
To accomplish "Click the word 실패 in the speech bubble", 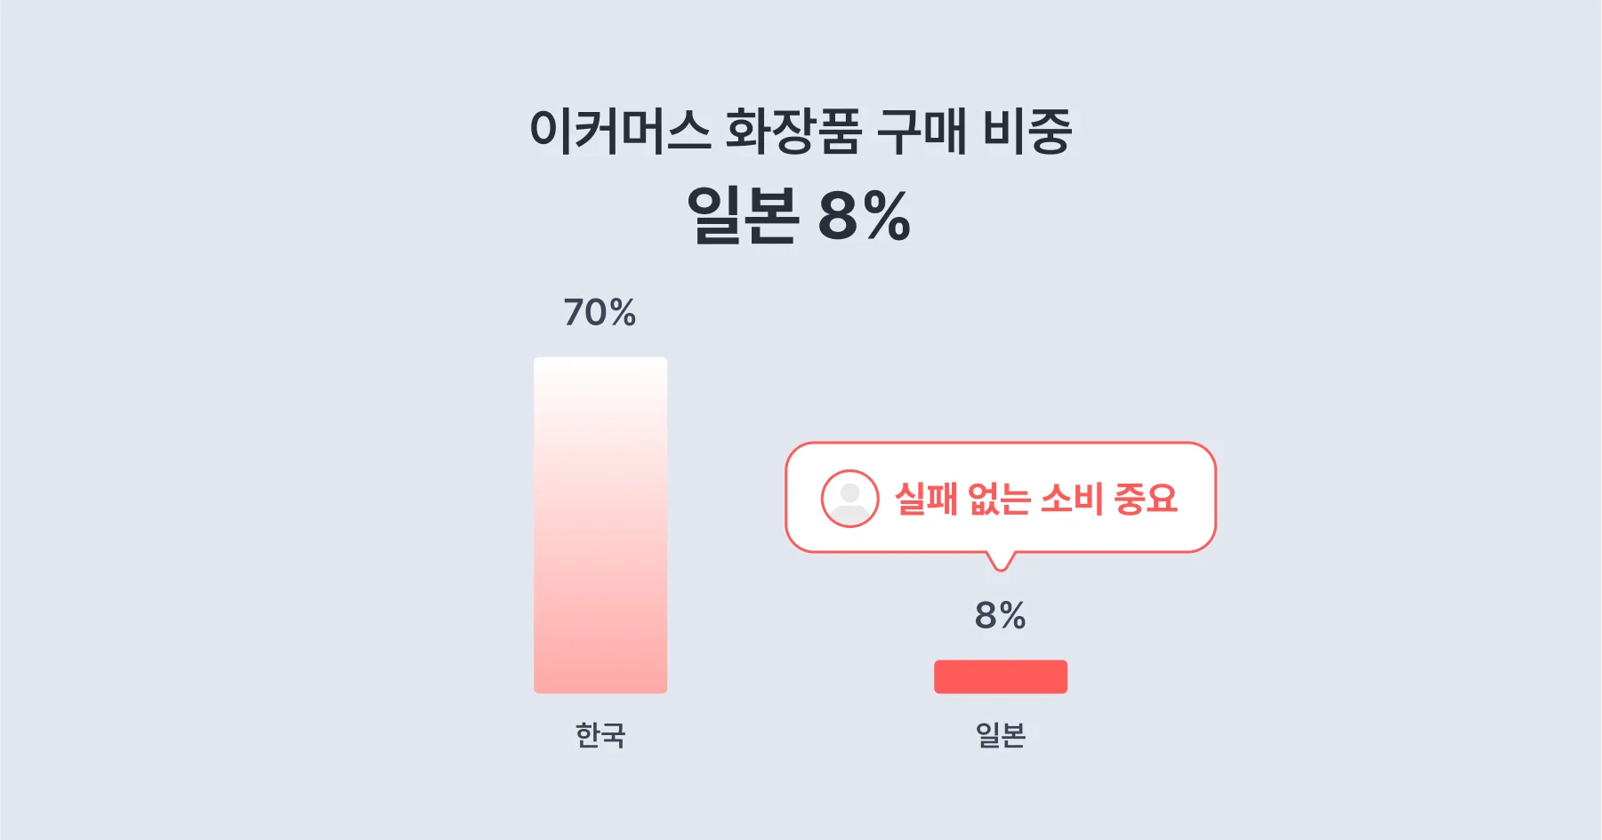I will 926,499.
